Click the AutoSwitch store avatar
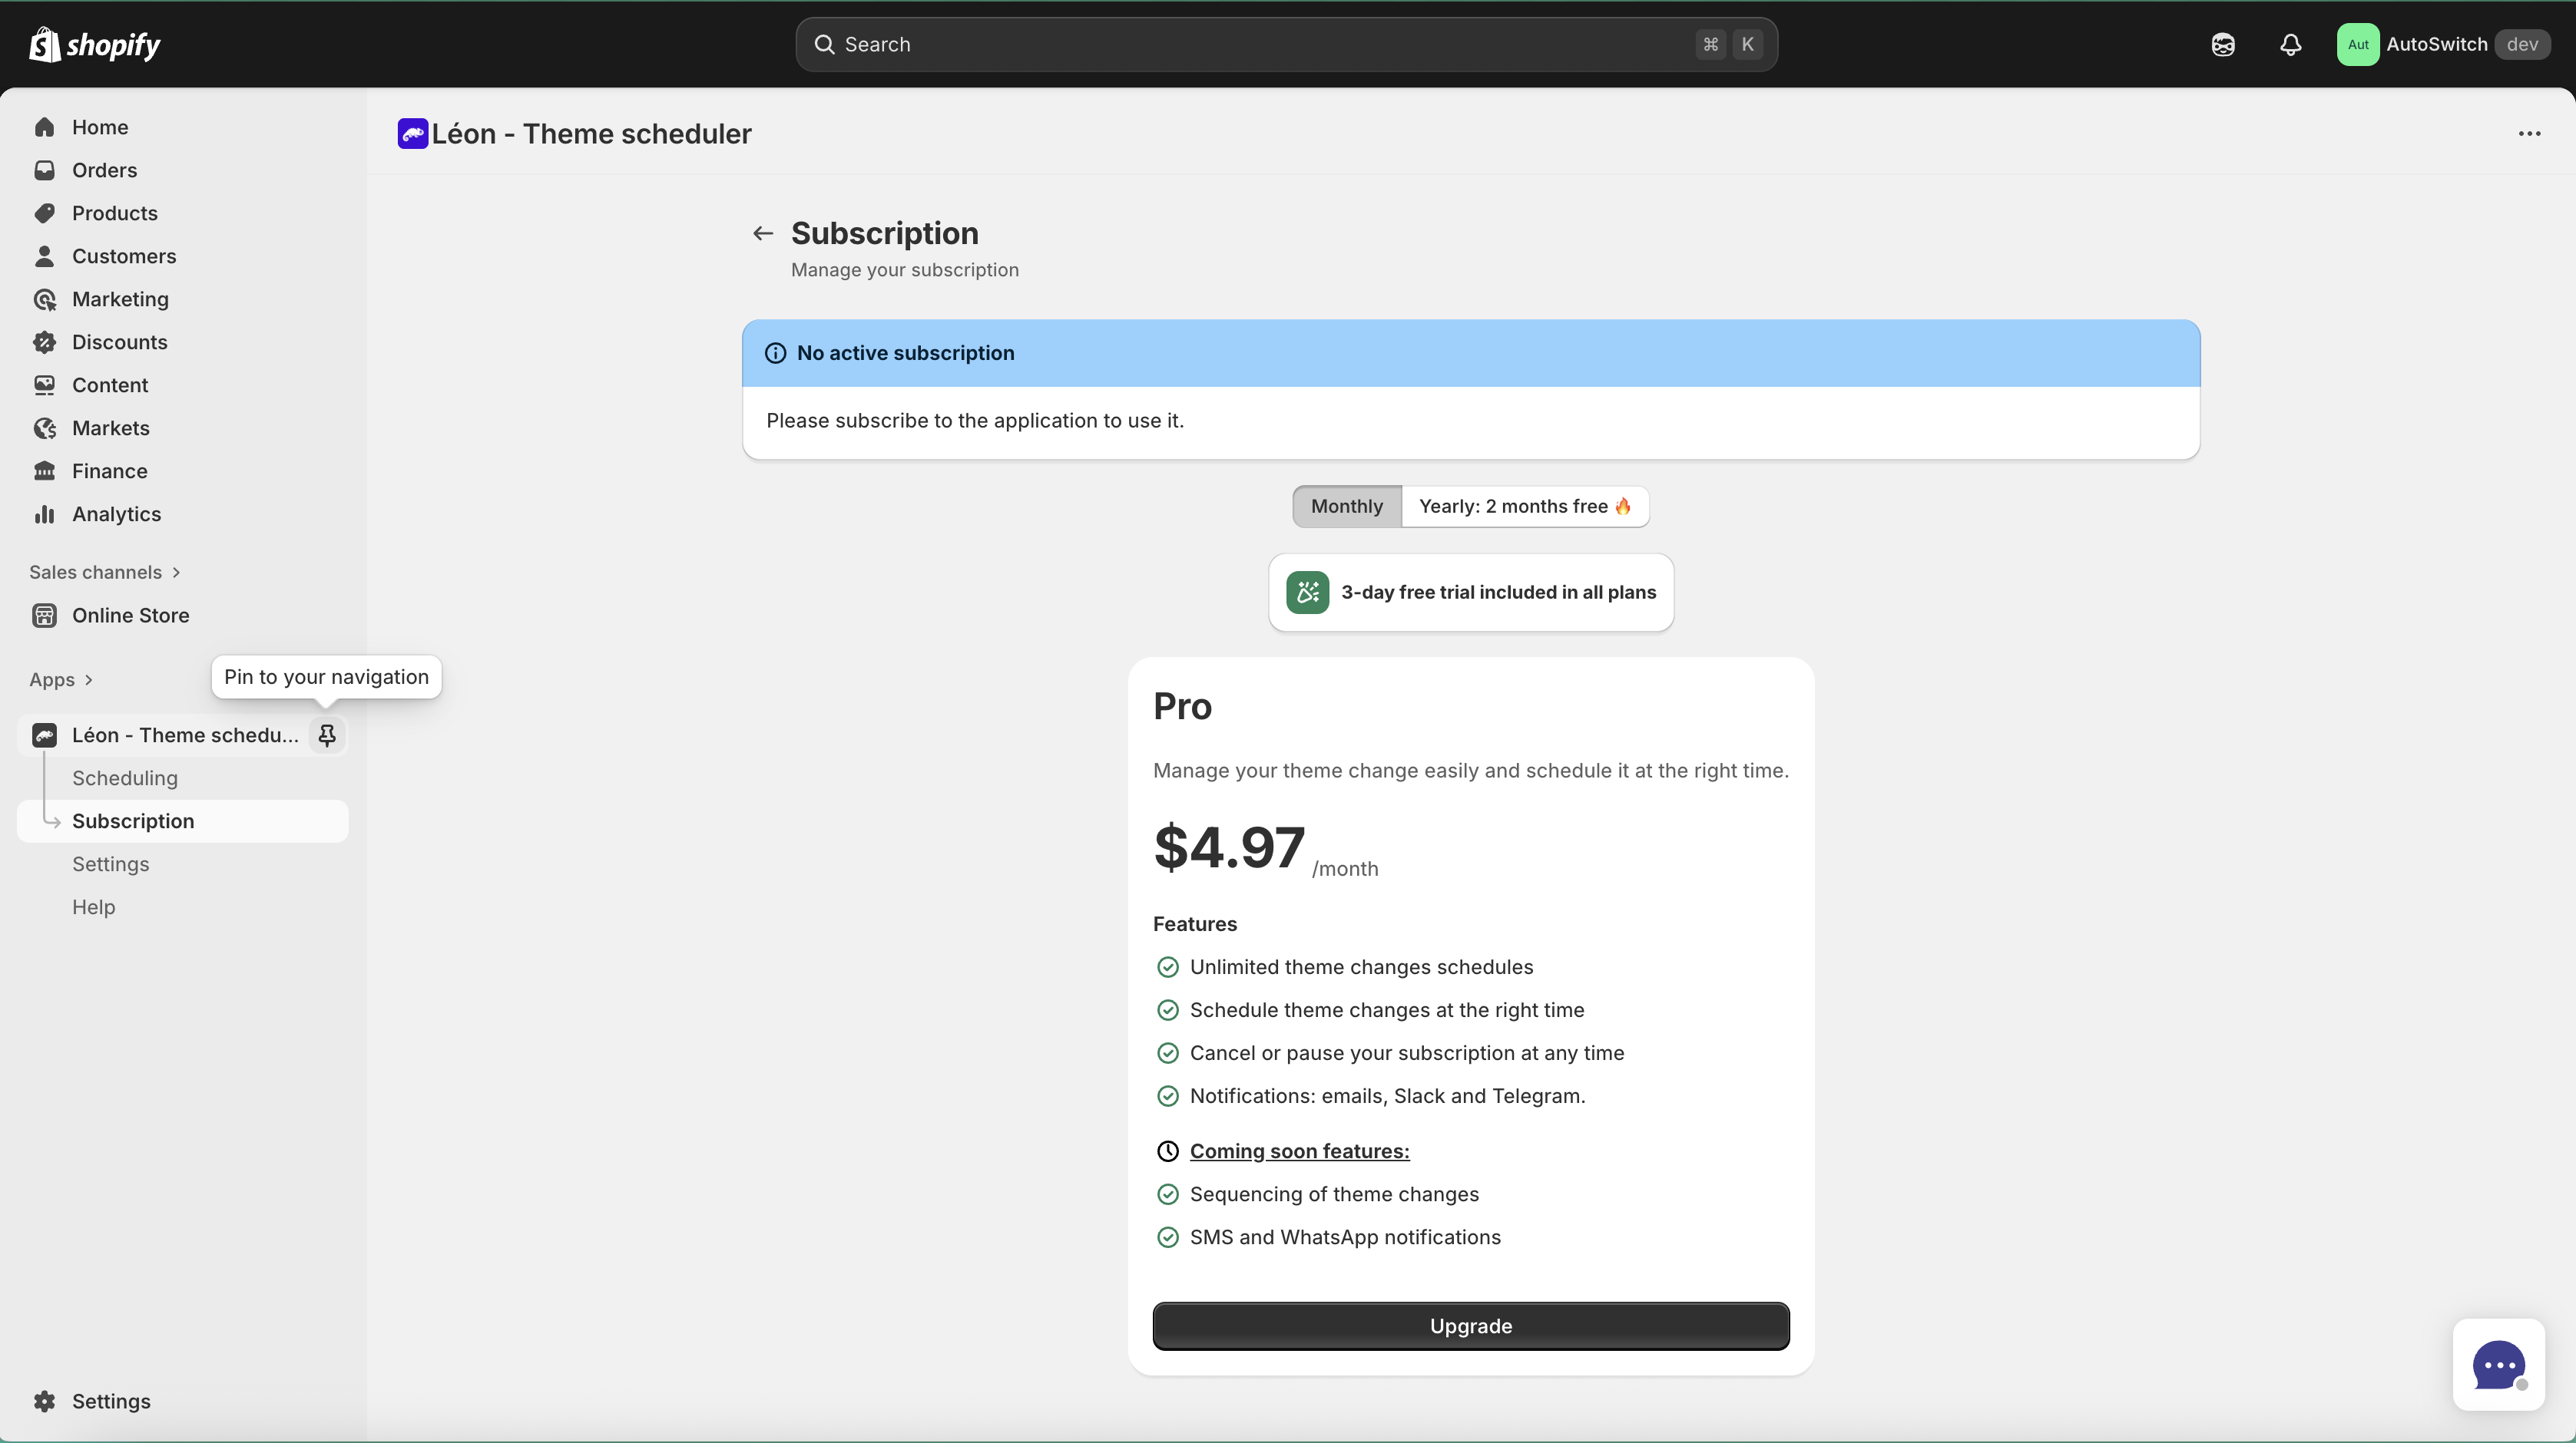Screen dimensions: 2576x1443 coord(2358,44)
